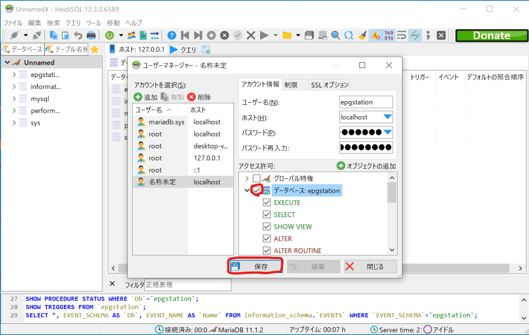This screenshot has width=529, height=335.
Task: Uncheck the SHOW VIEW privilege
Action: tap(267, 227)
